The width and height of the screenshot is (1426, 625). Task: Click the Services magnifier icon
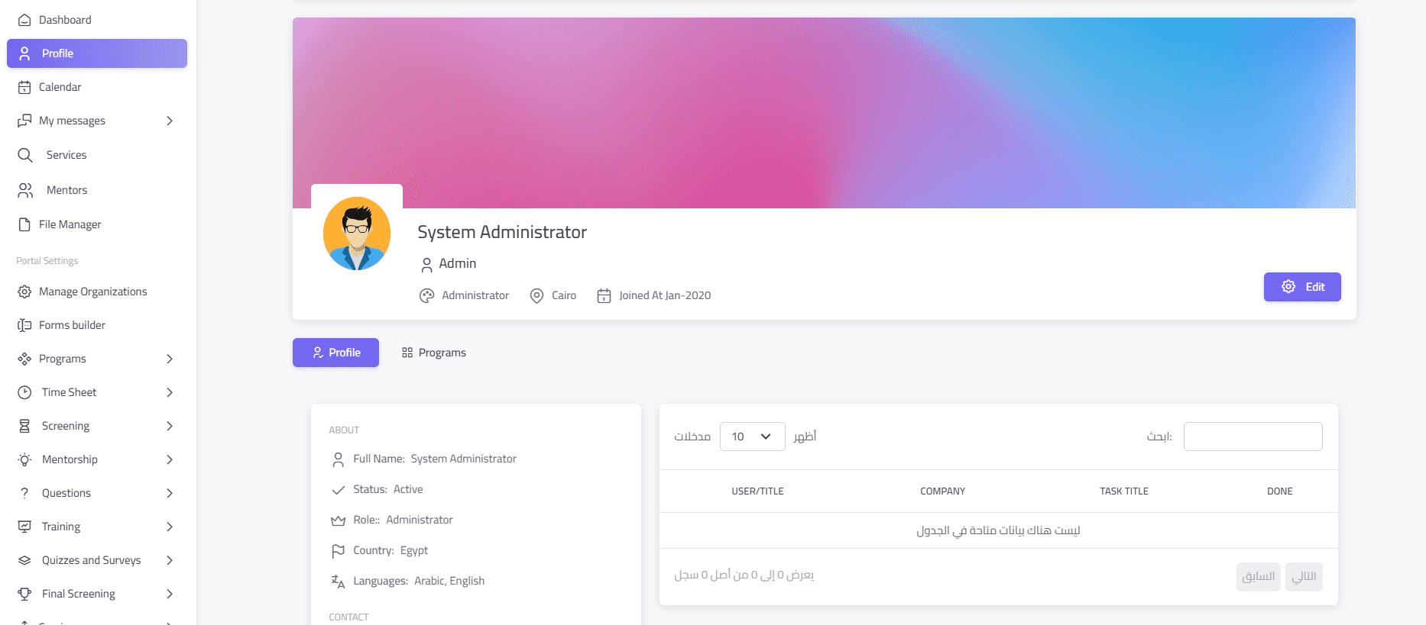click(25, 155)
